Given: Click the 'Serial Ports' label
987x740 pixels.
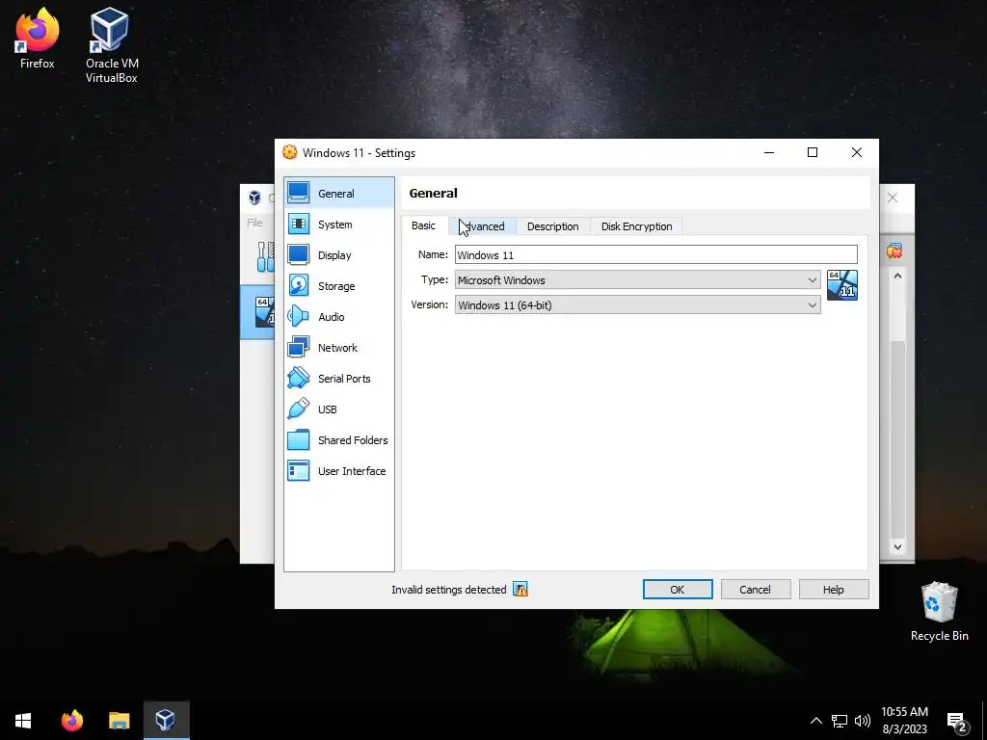Looking at the screenshot, I should click(344, 378).
